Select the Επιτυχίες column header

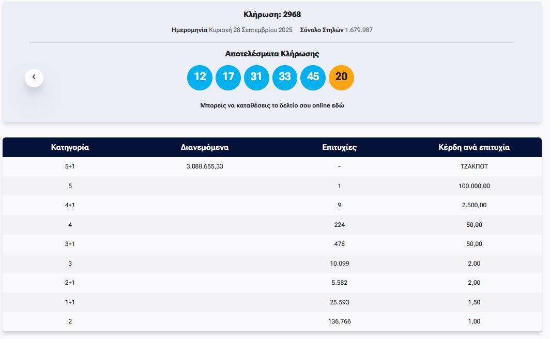[x=339, y=147]
